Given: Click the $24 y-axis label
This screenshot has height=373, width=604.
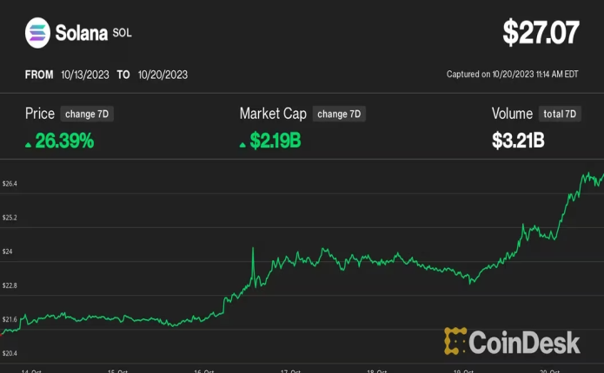Looking at the screenshot, I should [x=7, y=252].
